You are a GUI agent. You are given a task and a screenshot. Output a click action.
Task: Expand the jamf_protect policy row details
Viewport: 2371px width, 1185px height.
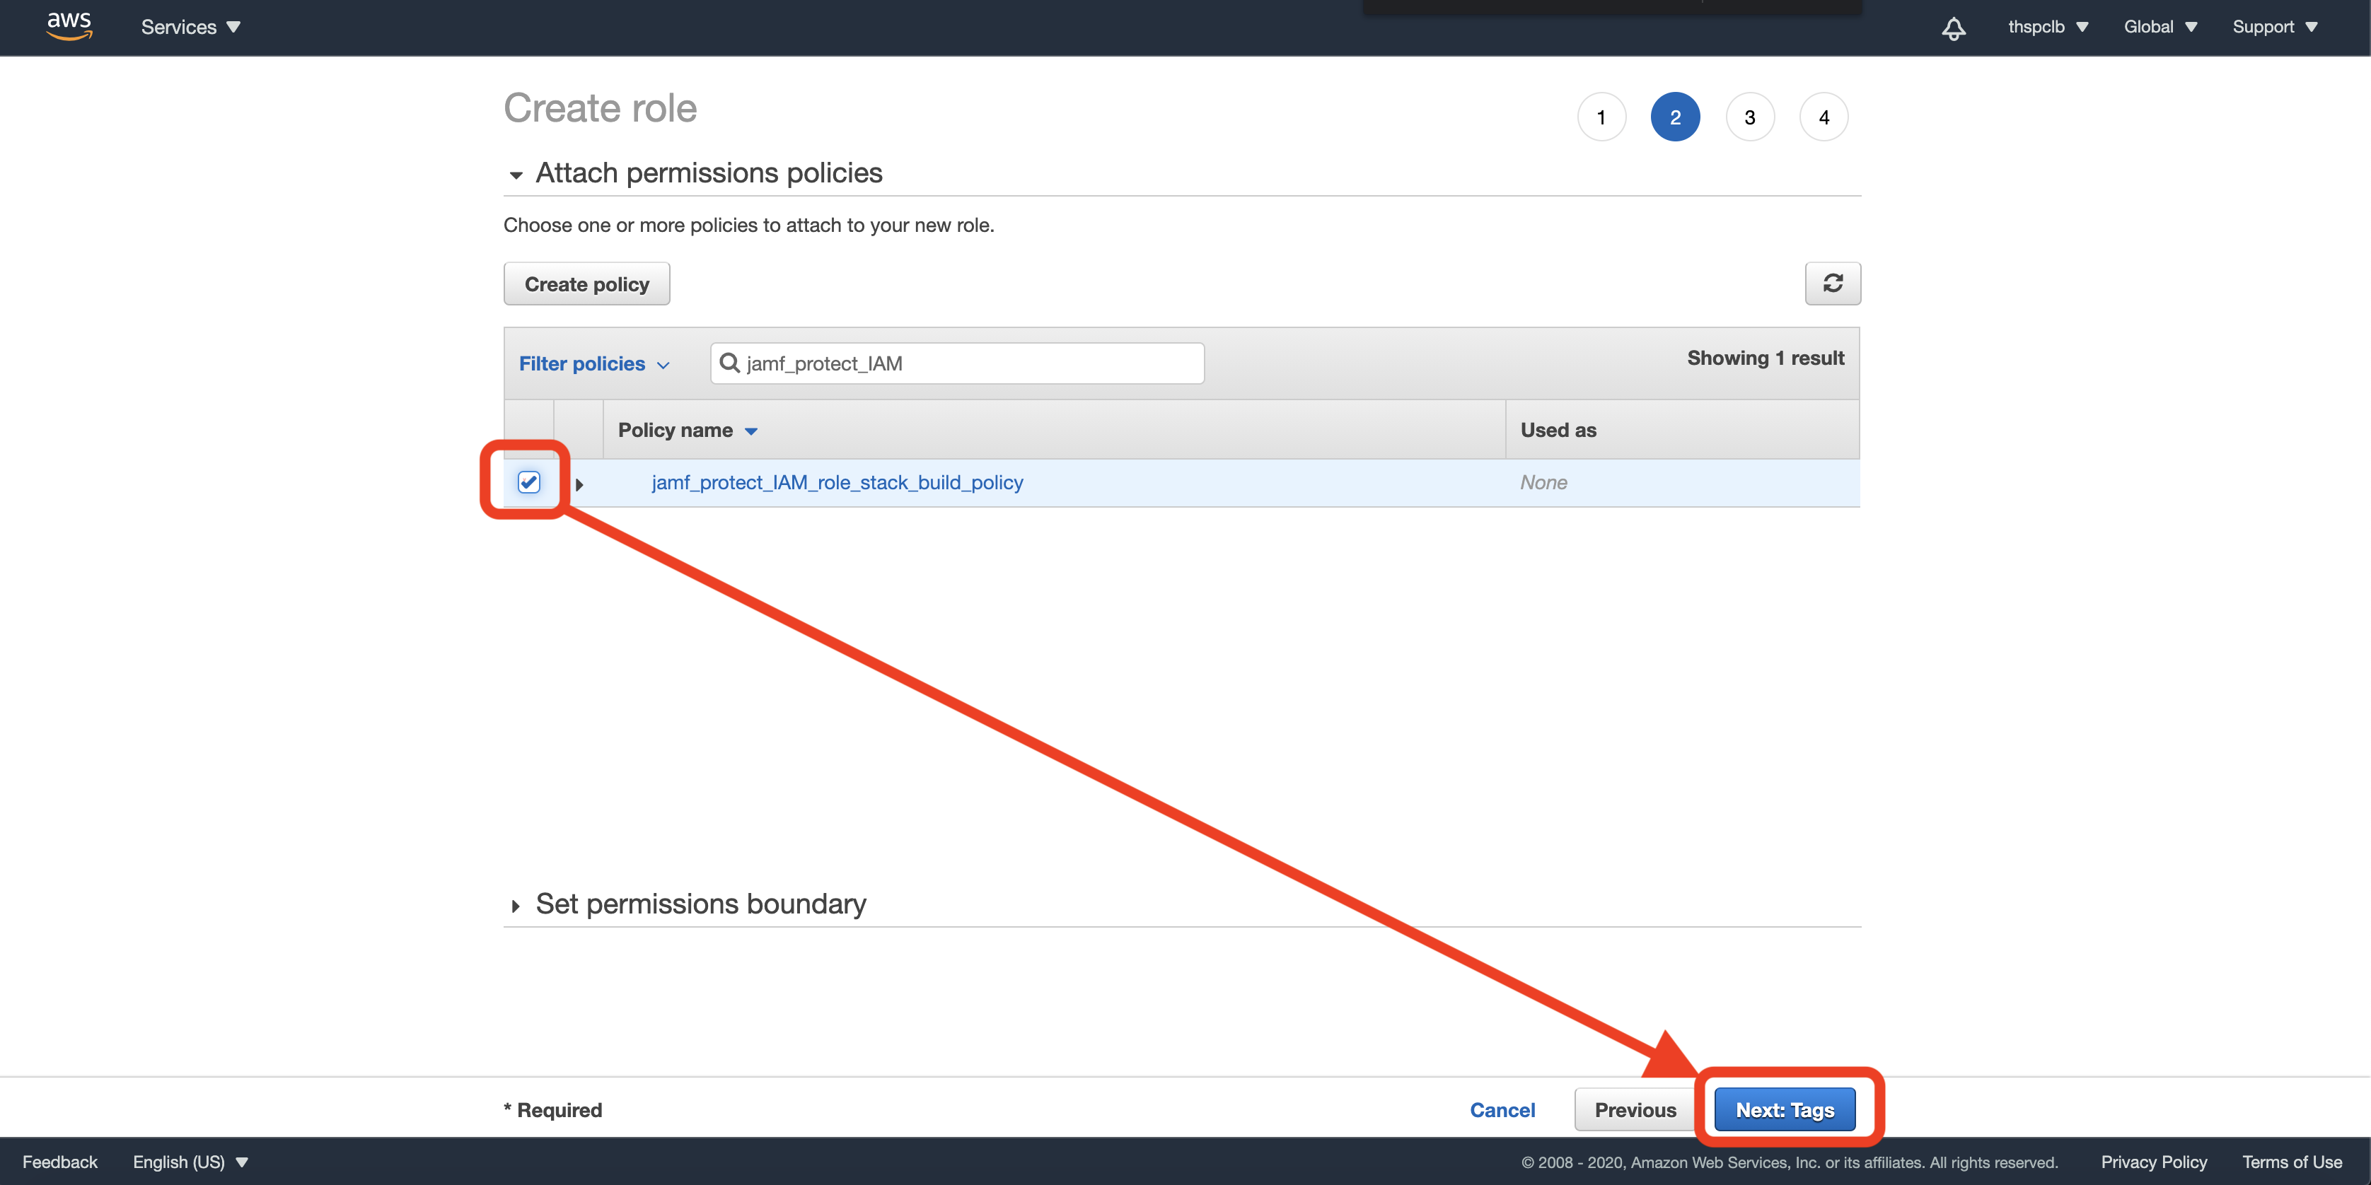(579, 484)
